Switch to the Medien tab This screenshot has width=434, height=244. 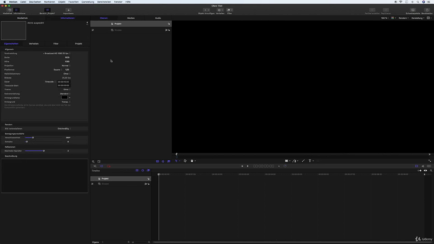click(131, 18)
